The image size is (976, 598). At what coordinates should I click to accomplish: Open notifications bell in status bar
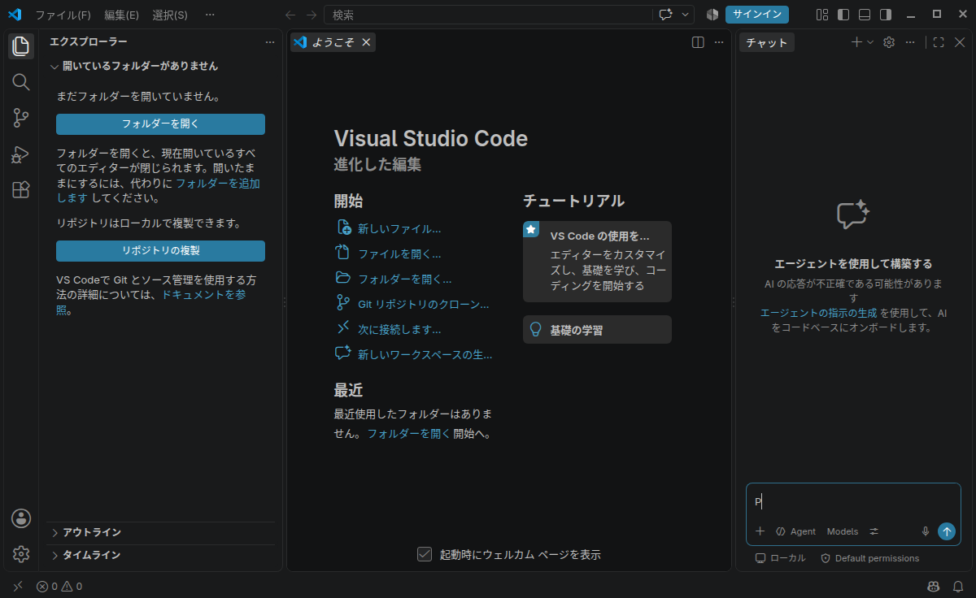tap(958, 586)
